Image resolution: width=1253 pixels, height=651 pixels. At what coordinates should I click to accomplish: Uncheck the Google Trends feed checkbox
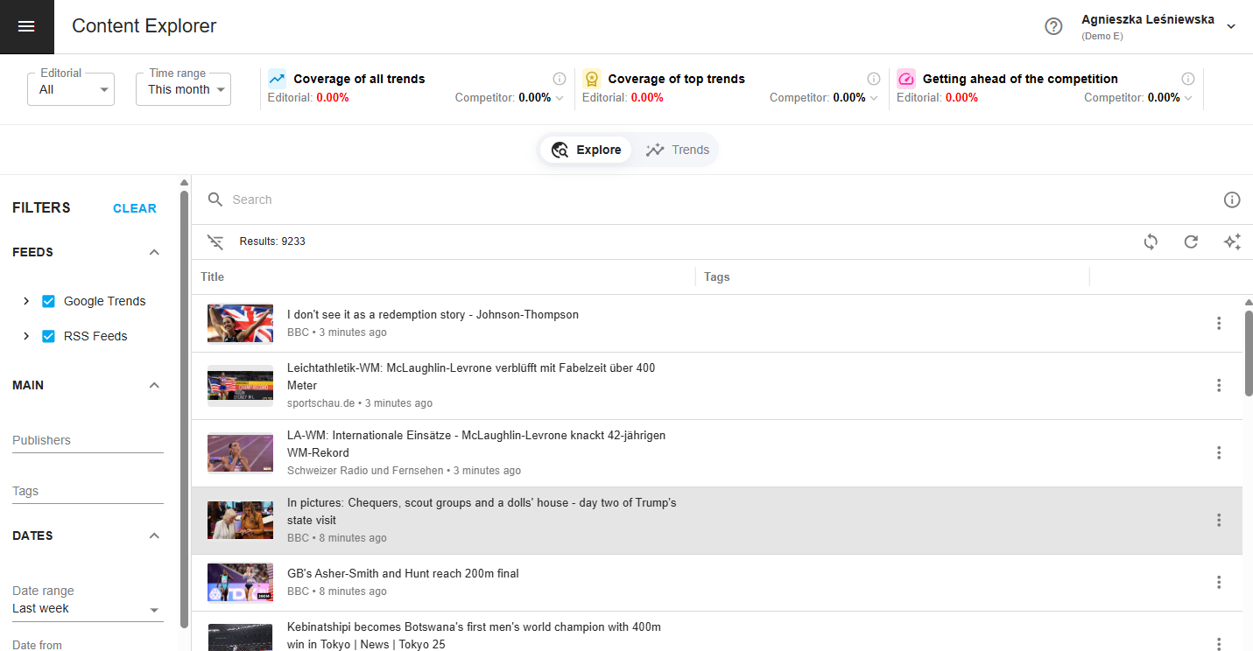pos(49,301)
